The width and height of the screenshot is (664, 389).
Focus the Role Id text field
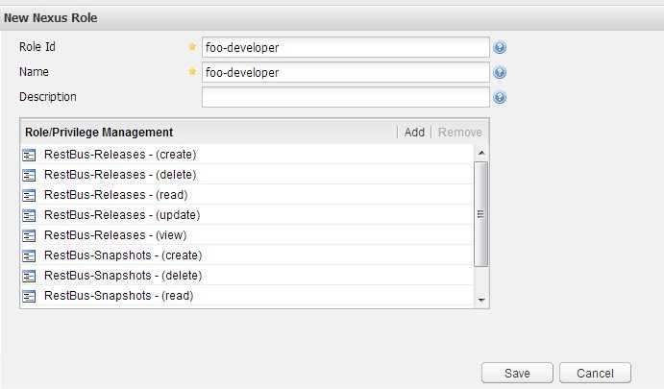click(346, 47)
